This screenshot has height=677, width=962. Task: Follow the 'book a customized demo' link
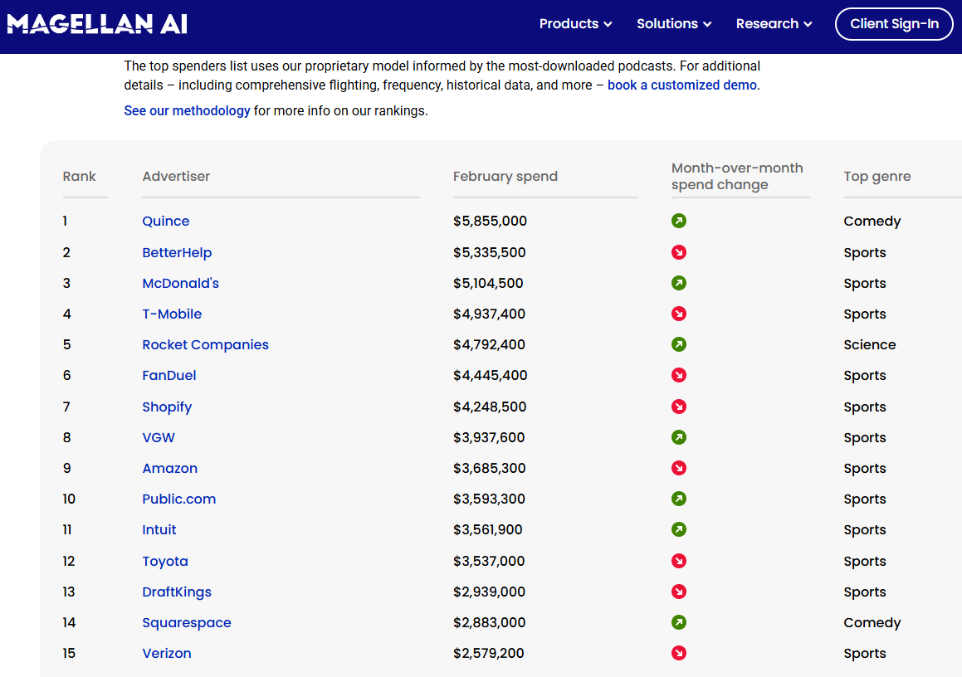(681, 85)
